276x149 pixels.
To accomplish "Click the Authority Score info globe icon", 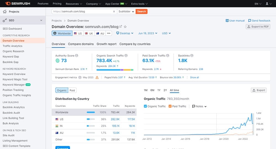I will coord(76,55).
